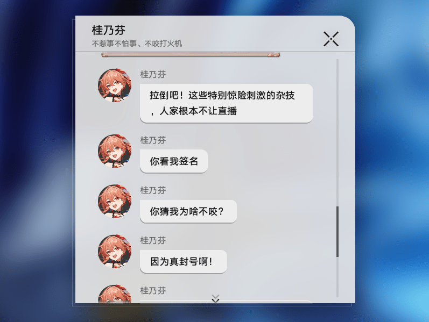
Task: Click the contact name 桂乃芬 in the header
Action: tap(109, 30)
